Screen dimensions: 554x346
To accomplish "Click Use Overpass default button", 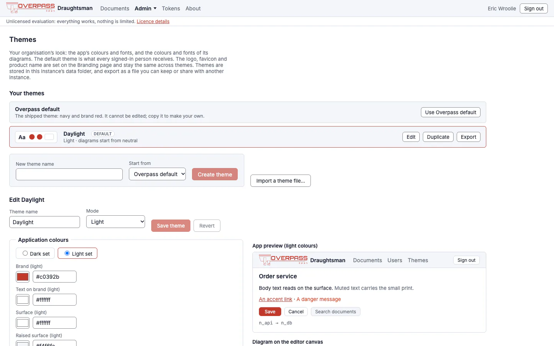I will tap(451, 112).
